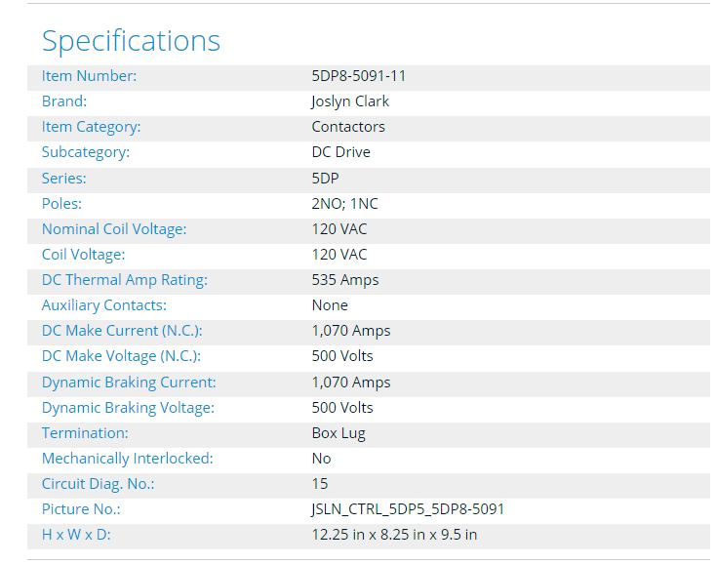Select the 120 VAC value in Coil Voltage row
Image resolution: width=717 pixels, height=564 pixels.
pos(339,255)
